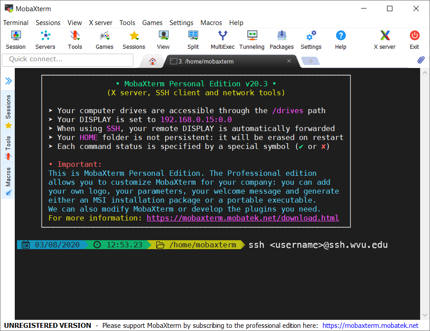Expand the sidebar with double chevron
This screenshot has width=430, height=331.
(9, 81)
